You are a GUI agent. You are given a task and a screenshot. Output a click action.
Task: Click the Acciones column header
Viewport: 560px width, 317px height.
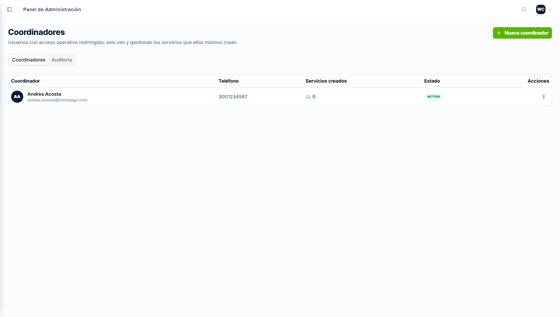click(x=538, y=81)
